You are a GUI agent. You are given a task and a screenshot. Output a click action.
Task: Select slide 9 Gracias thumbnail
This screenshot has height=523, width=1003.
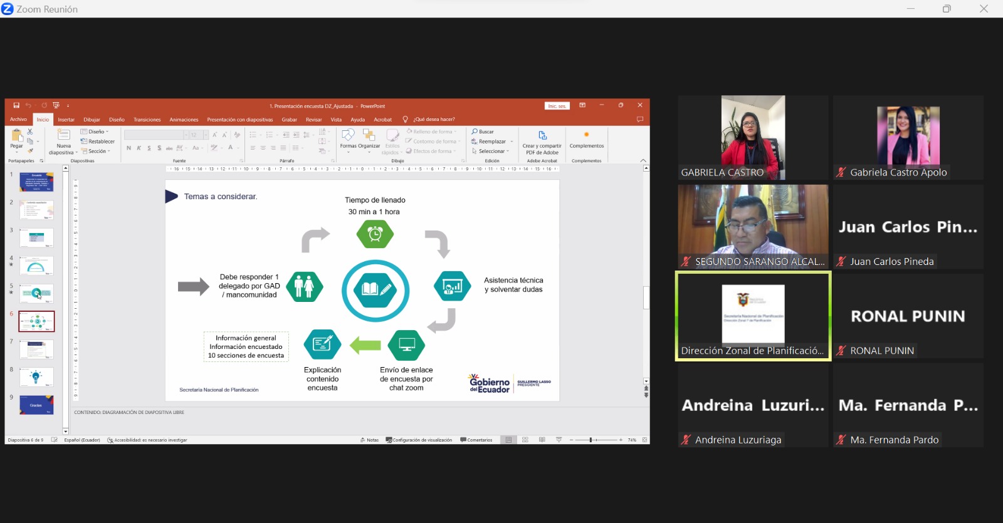[36, 405]
